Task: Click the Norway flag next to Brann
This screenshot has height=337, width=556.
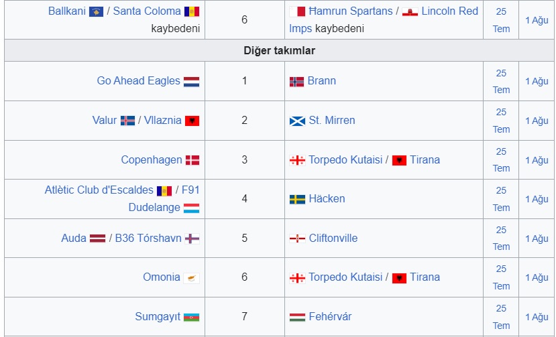Action: [297, 82]
